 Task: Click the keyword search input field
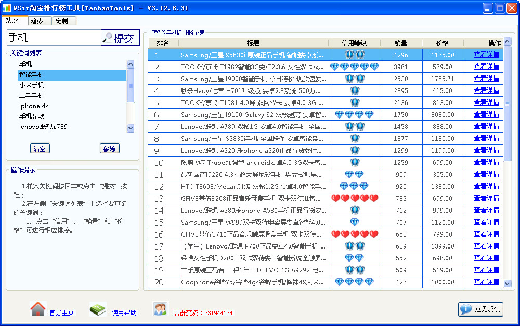[x=54, y=37]
